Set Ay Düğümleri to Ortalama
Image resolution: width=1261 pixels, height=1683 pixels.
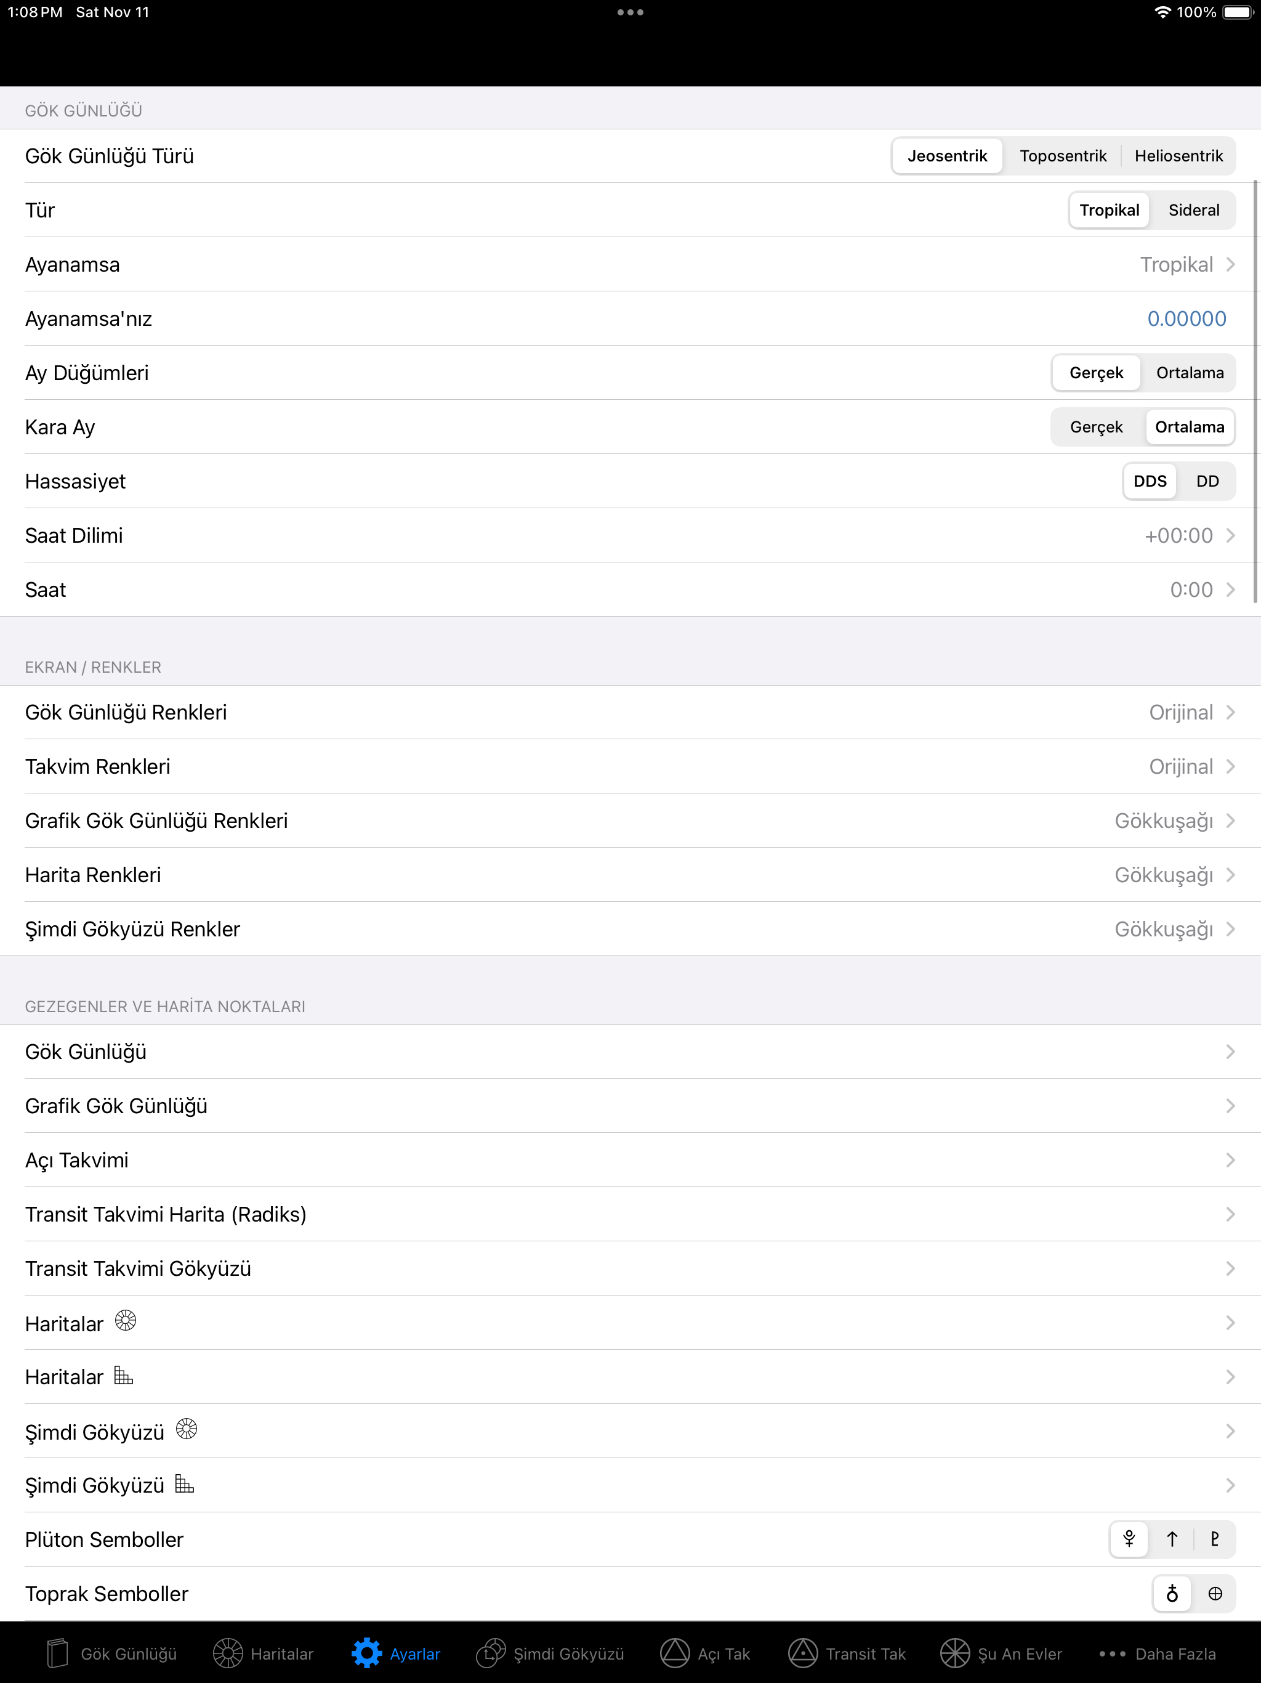pyautogui.click(x=1190, y=373)
